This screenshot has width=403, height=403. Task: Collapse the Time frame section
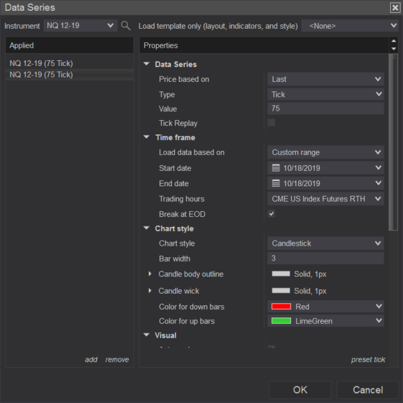147,138
